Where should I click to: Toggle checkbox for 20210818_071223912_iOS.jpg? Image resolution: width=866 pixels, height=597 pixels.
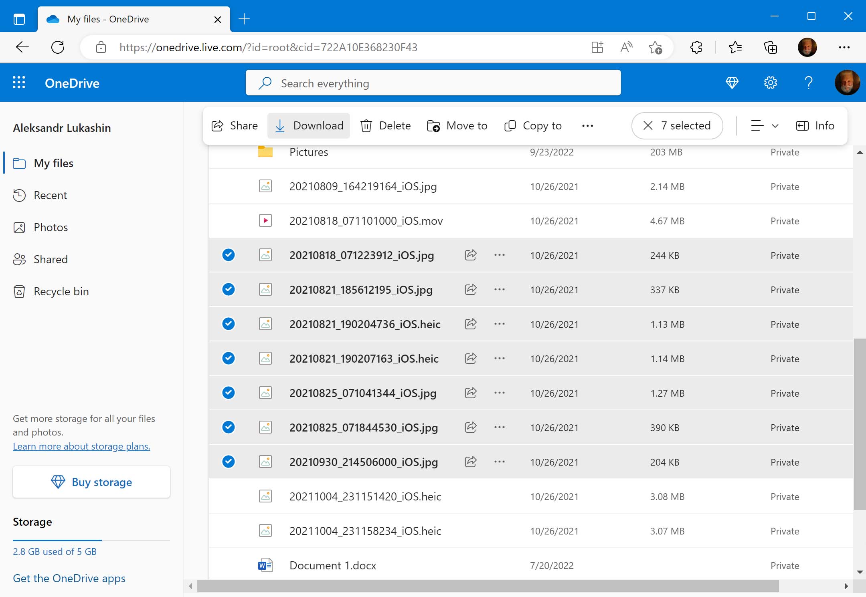pyautogui.click(x=229, y=256)
